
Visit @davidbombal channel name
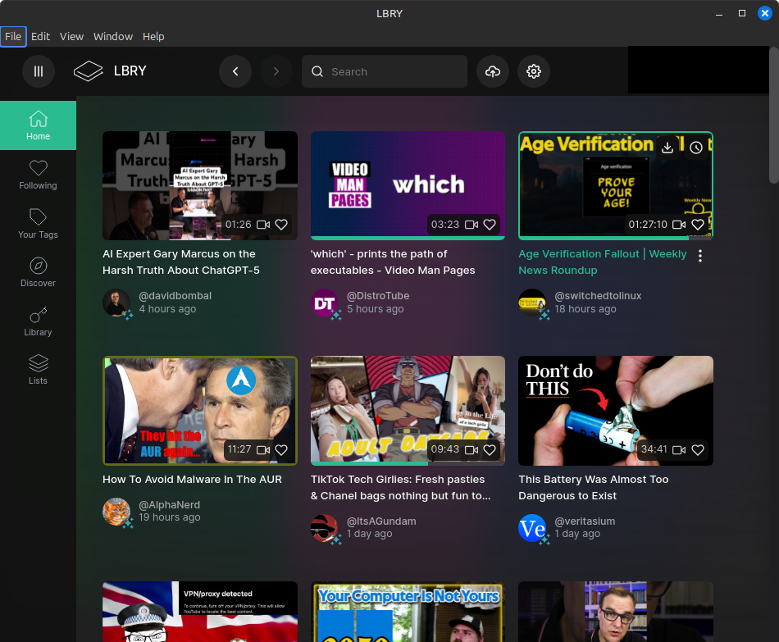click(x=175, y=296)
